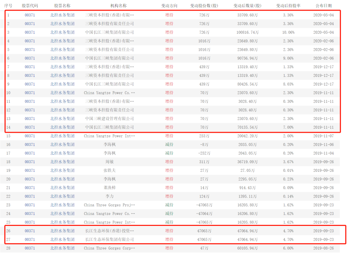Click the date 2019-11-07
The image size is (361, 254).
point(324,136)
